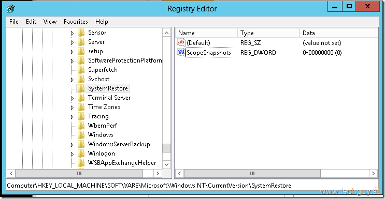Expand the Server key
Viewport: 385px width, 199px height.
pos(72,42)
